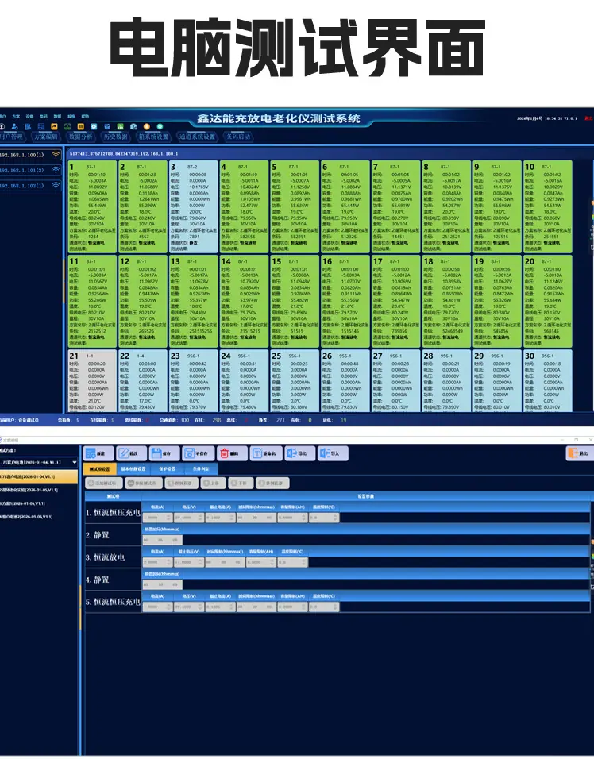Click the orange export-arrow toolbar icon

coord(54,127)
